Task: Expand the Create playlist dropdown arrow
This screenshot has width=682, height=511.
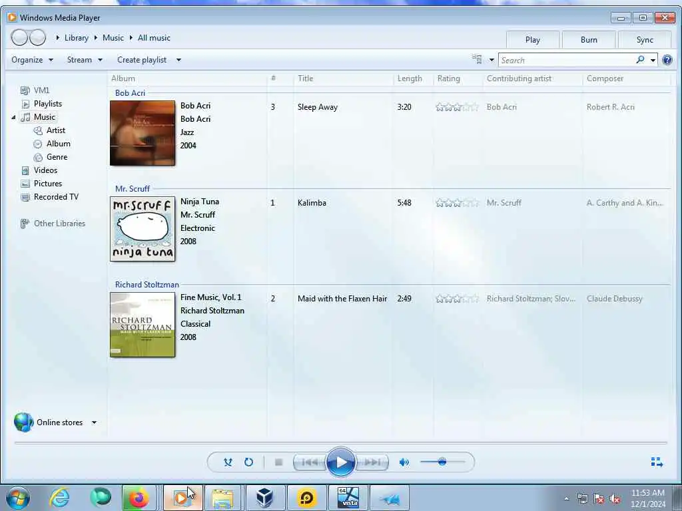Action: click(178, 60)
